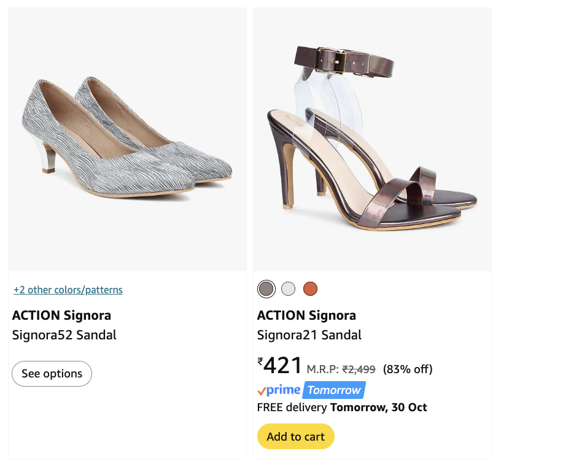Click the (83% off) discount text
571x475 pixels.
point(408,369)
